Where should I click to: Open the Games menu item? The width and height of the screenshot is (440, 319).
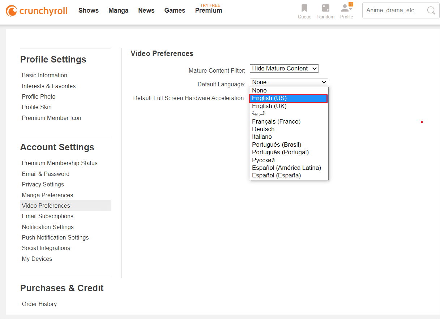coord(175,10)
